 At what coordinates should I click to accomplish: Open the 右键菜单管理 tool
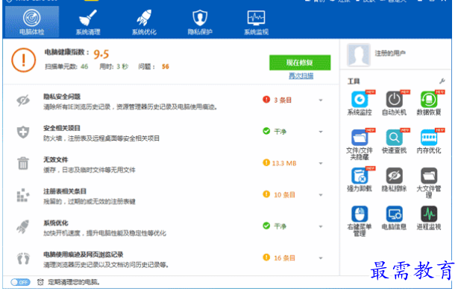360,220
